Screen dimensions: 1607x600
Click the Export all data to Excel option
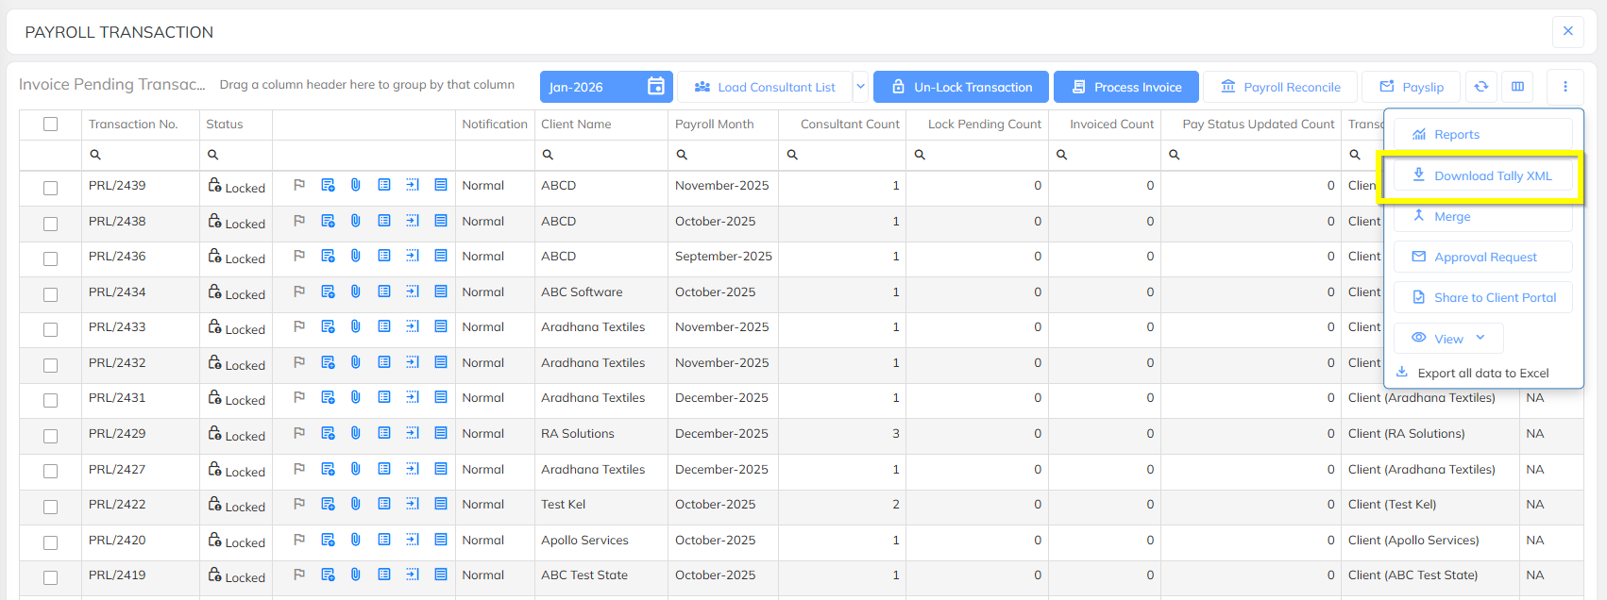[x=1482, y=373]
